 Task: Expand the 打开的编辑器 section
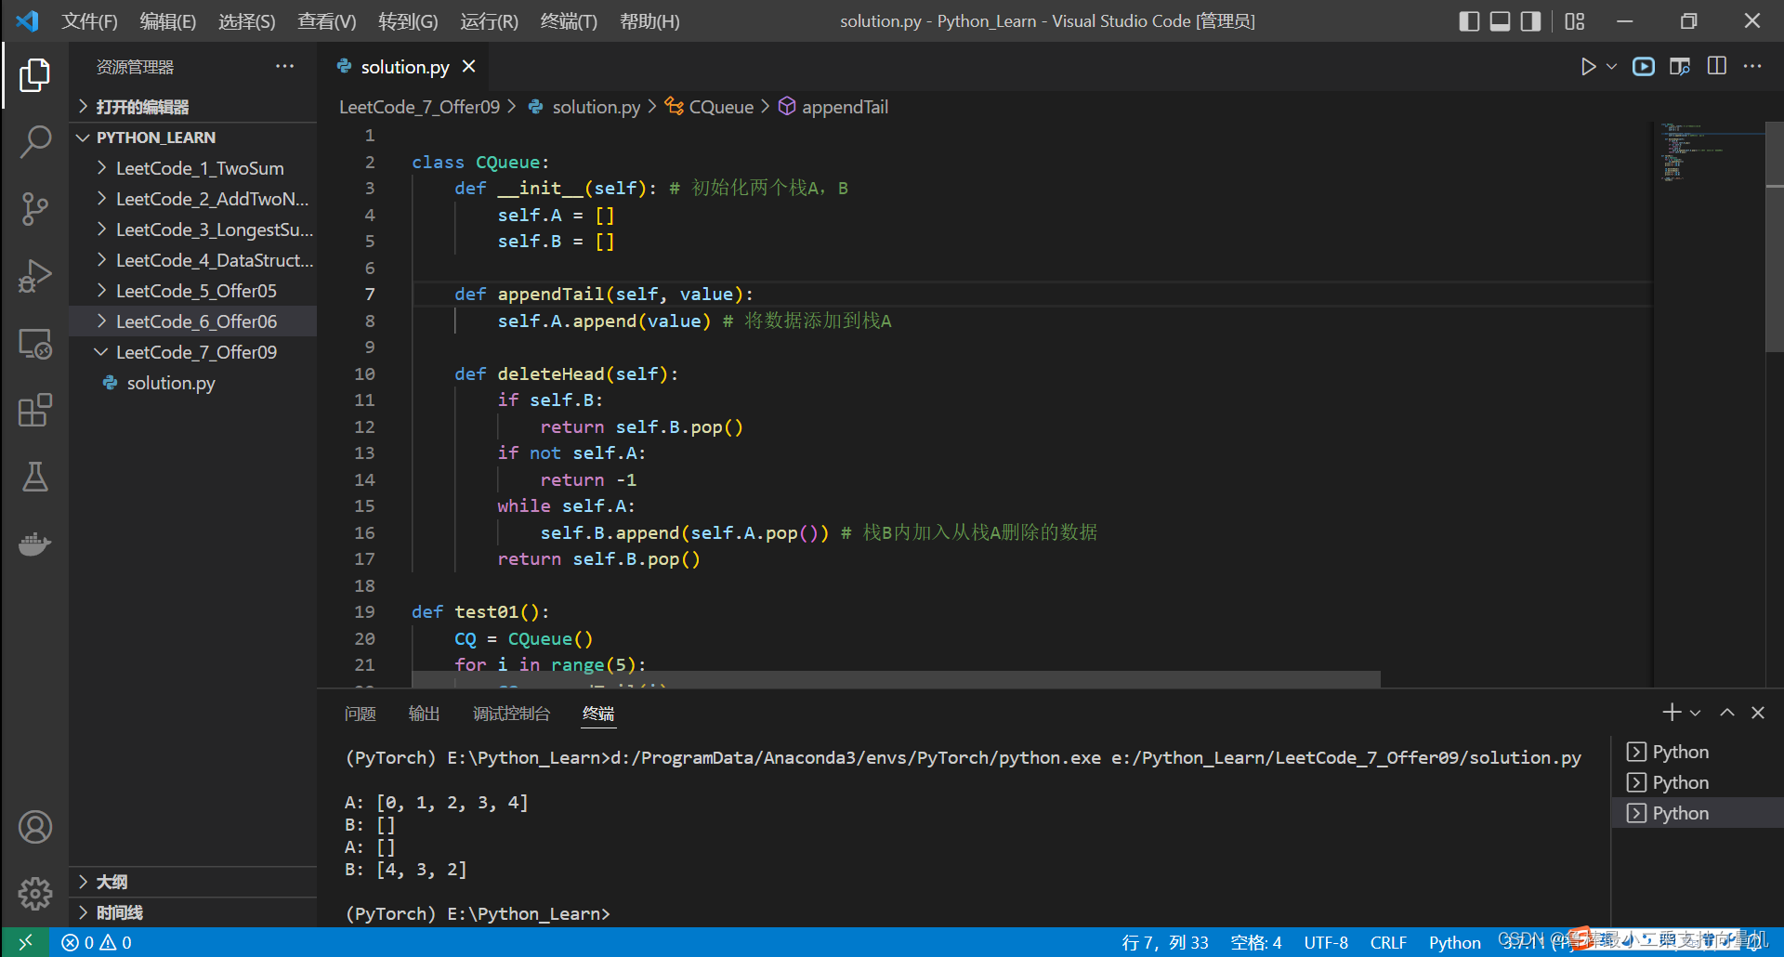pos(193,107)
